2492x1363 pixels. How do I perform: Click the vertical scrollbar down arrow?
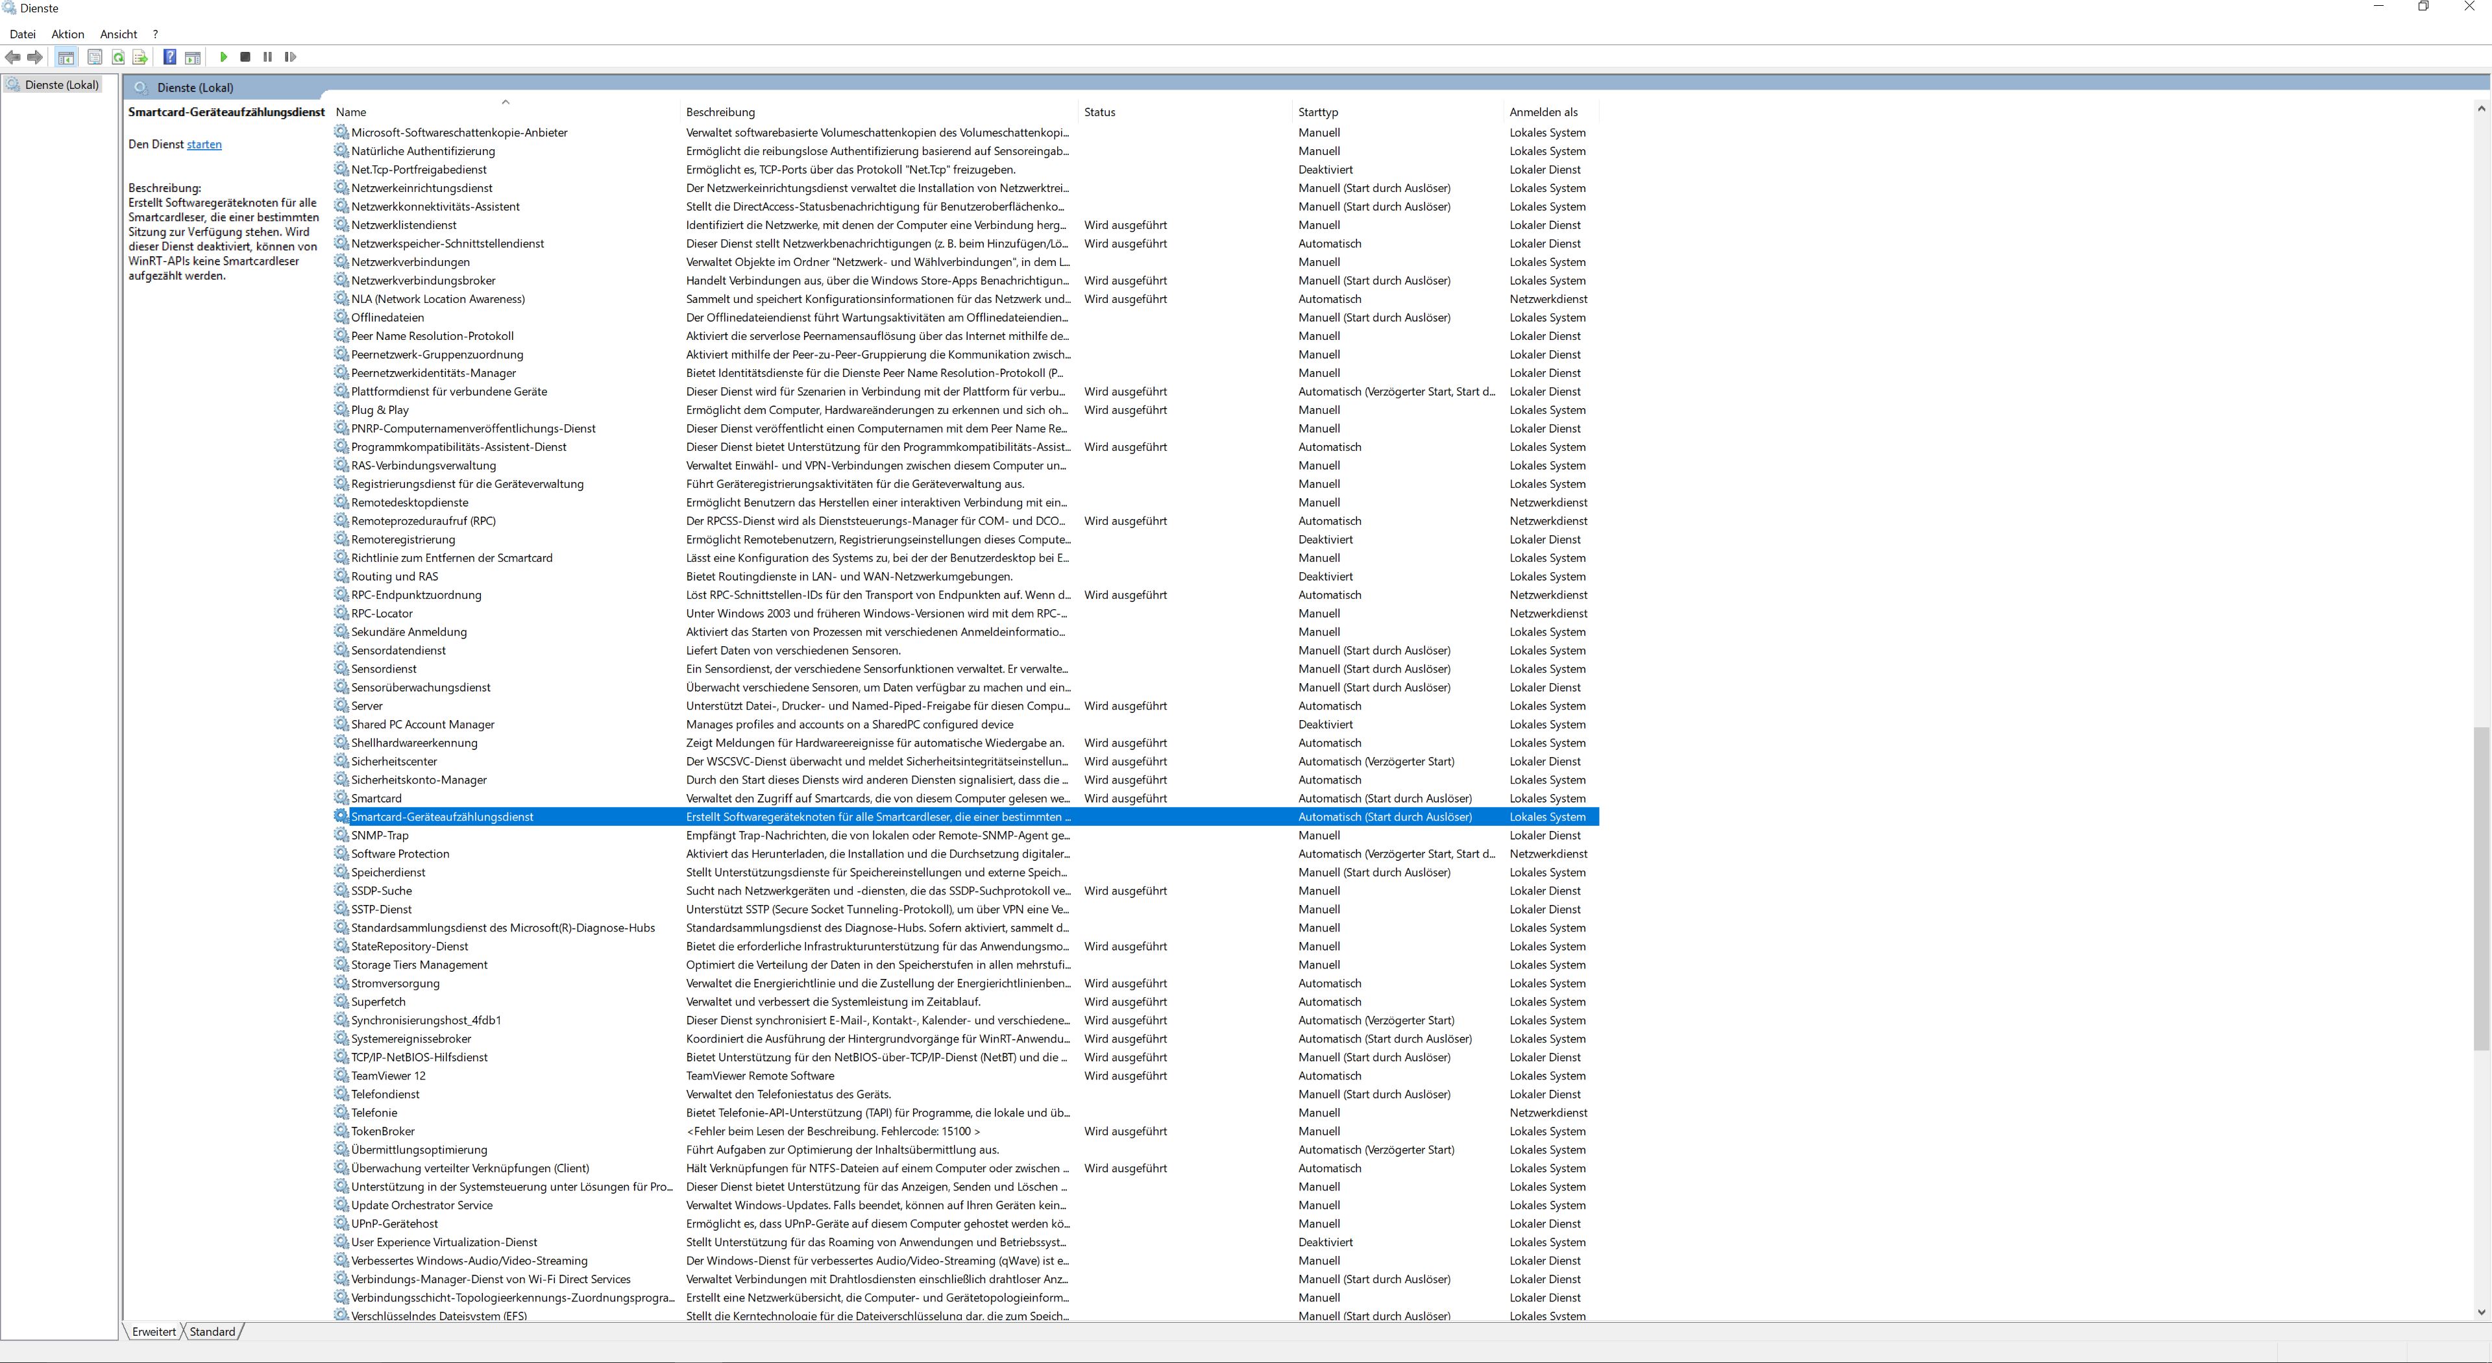click(2482, 1312)
